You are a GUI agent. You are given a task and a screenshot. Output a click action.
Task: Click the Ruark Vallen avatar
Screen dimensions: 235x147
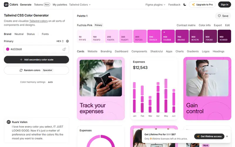(9, 122)
